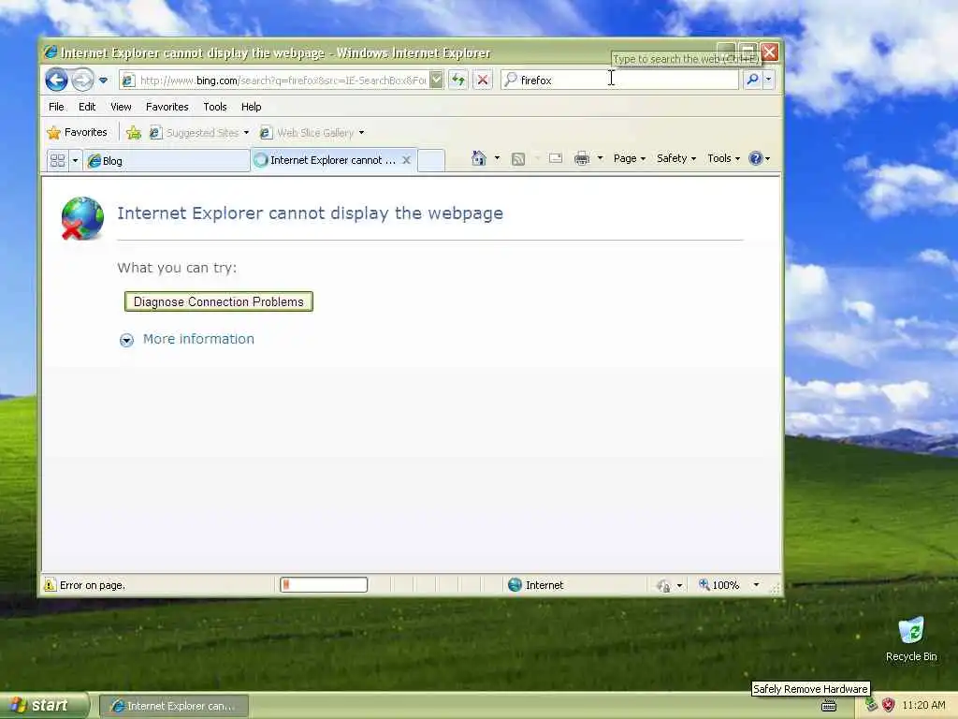Click the status bar privacy/popup icon
The width and height of the screenshot is (958, 719).
[x=664, y=586]
